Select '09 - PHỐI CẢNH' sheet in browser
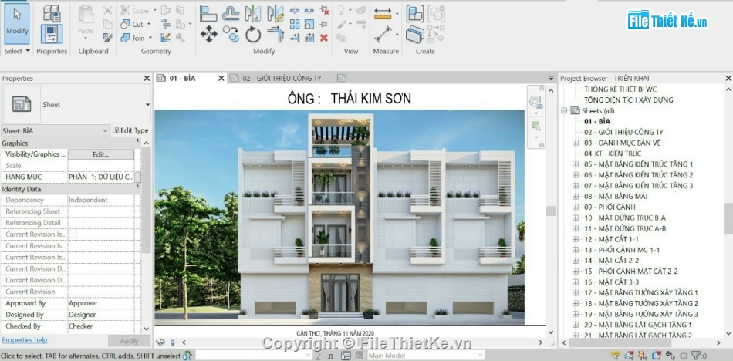Image resolution: width=733 pixels, height=361 pixels. coord(610,207)
